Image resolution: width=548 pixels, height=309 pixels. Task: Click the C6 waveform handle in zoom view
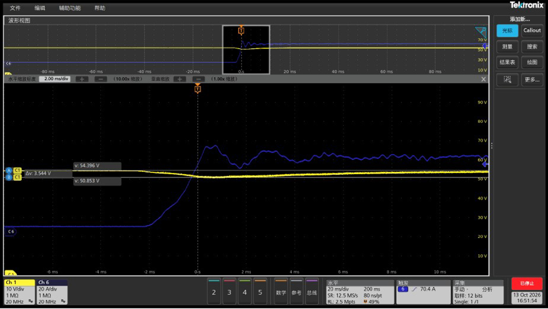pyautogui.click(x=11, y=231)
